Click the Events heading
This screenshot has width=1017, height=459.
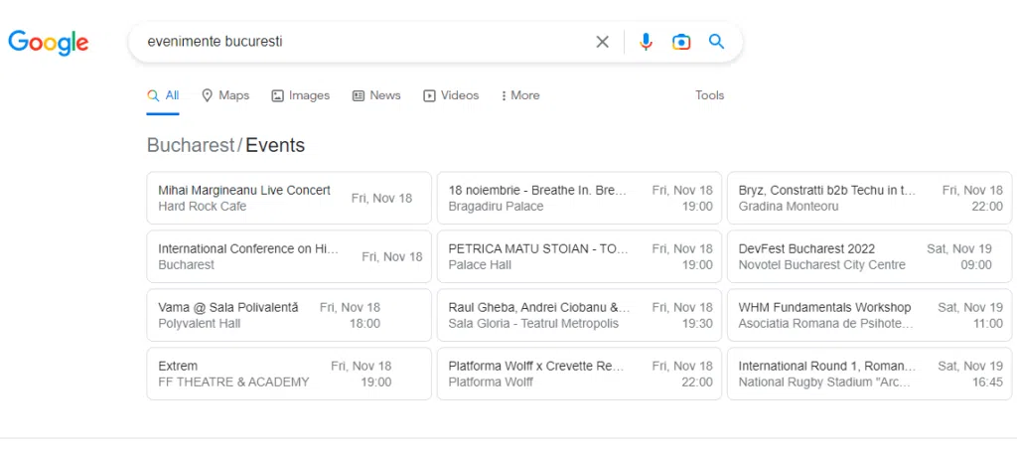275,145
